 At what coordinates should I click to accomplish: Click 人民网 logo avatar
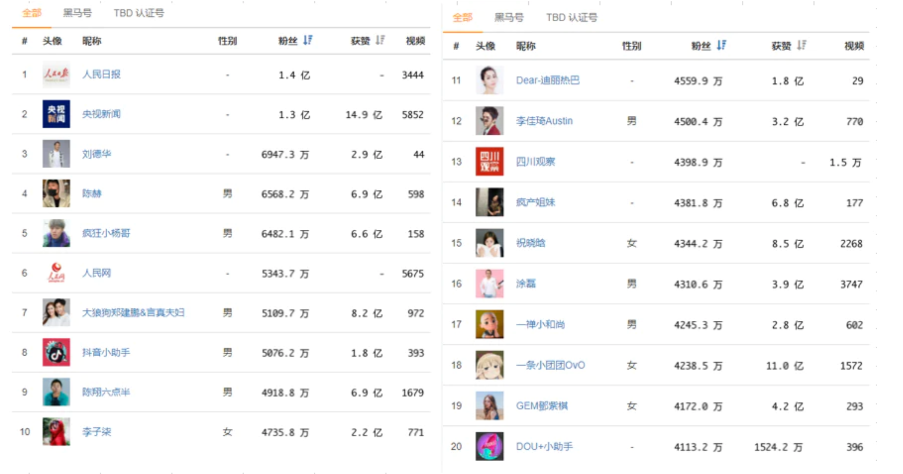56,273
